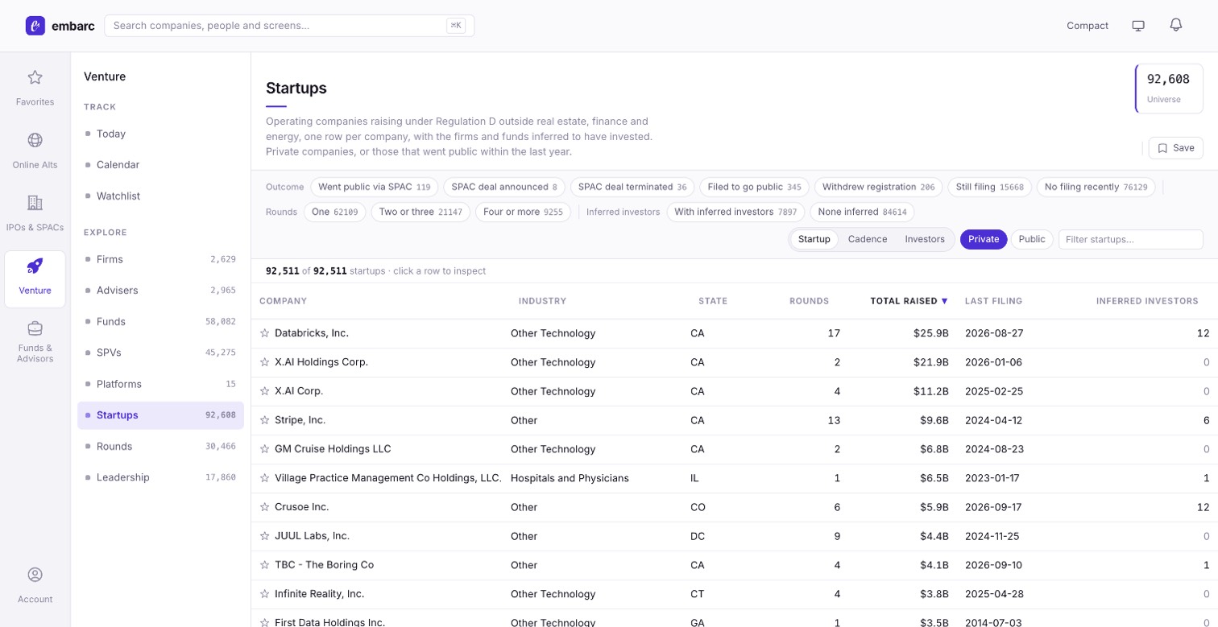
Task: Star the JUUL Labs, Inc. row
Action: coord(264,536)
